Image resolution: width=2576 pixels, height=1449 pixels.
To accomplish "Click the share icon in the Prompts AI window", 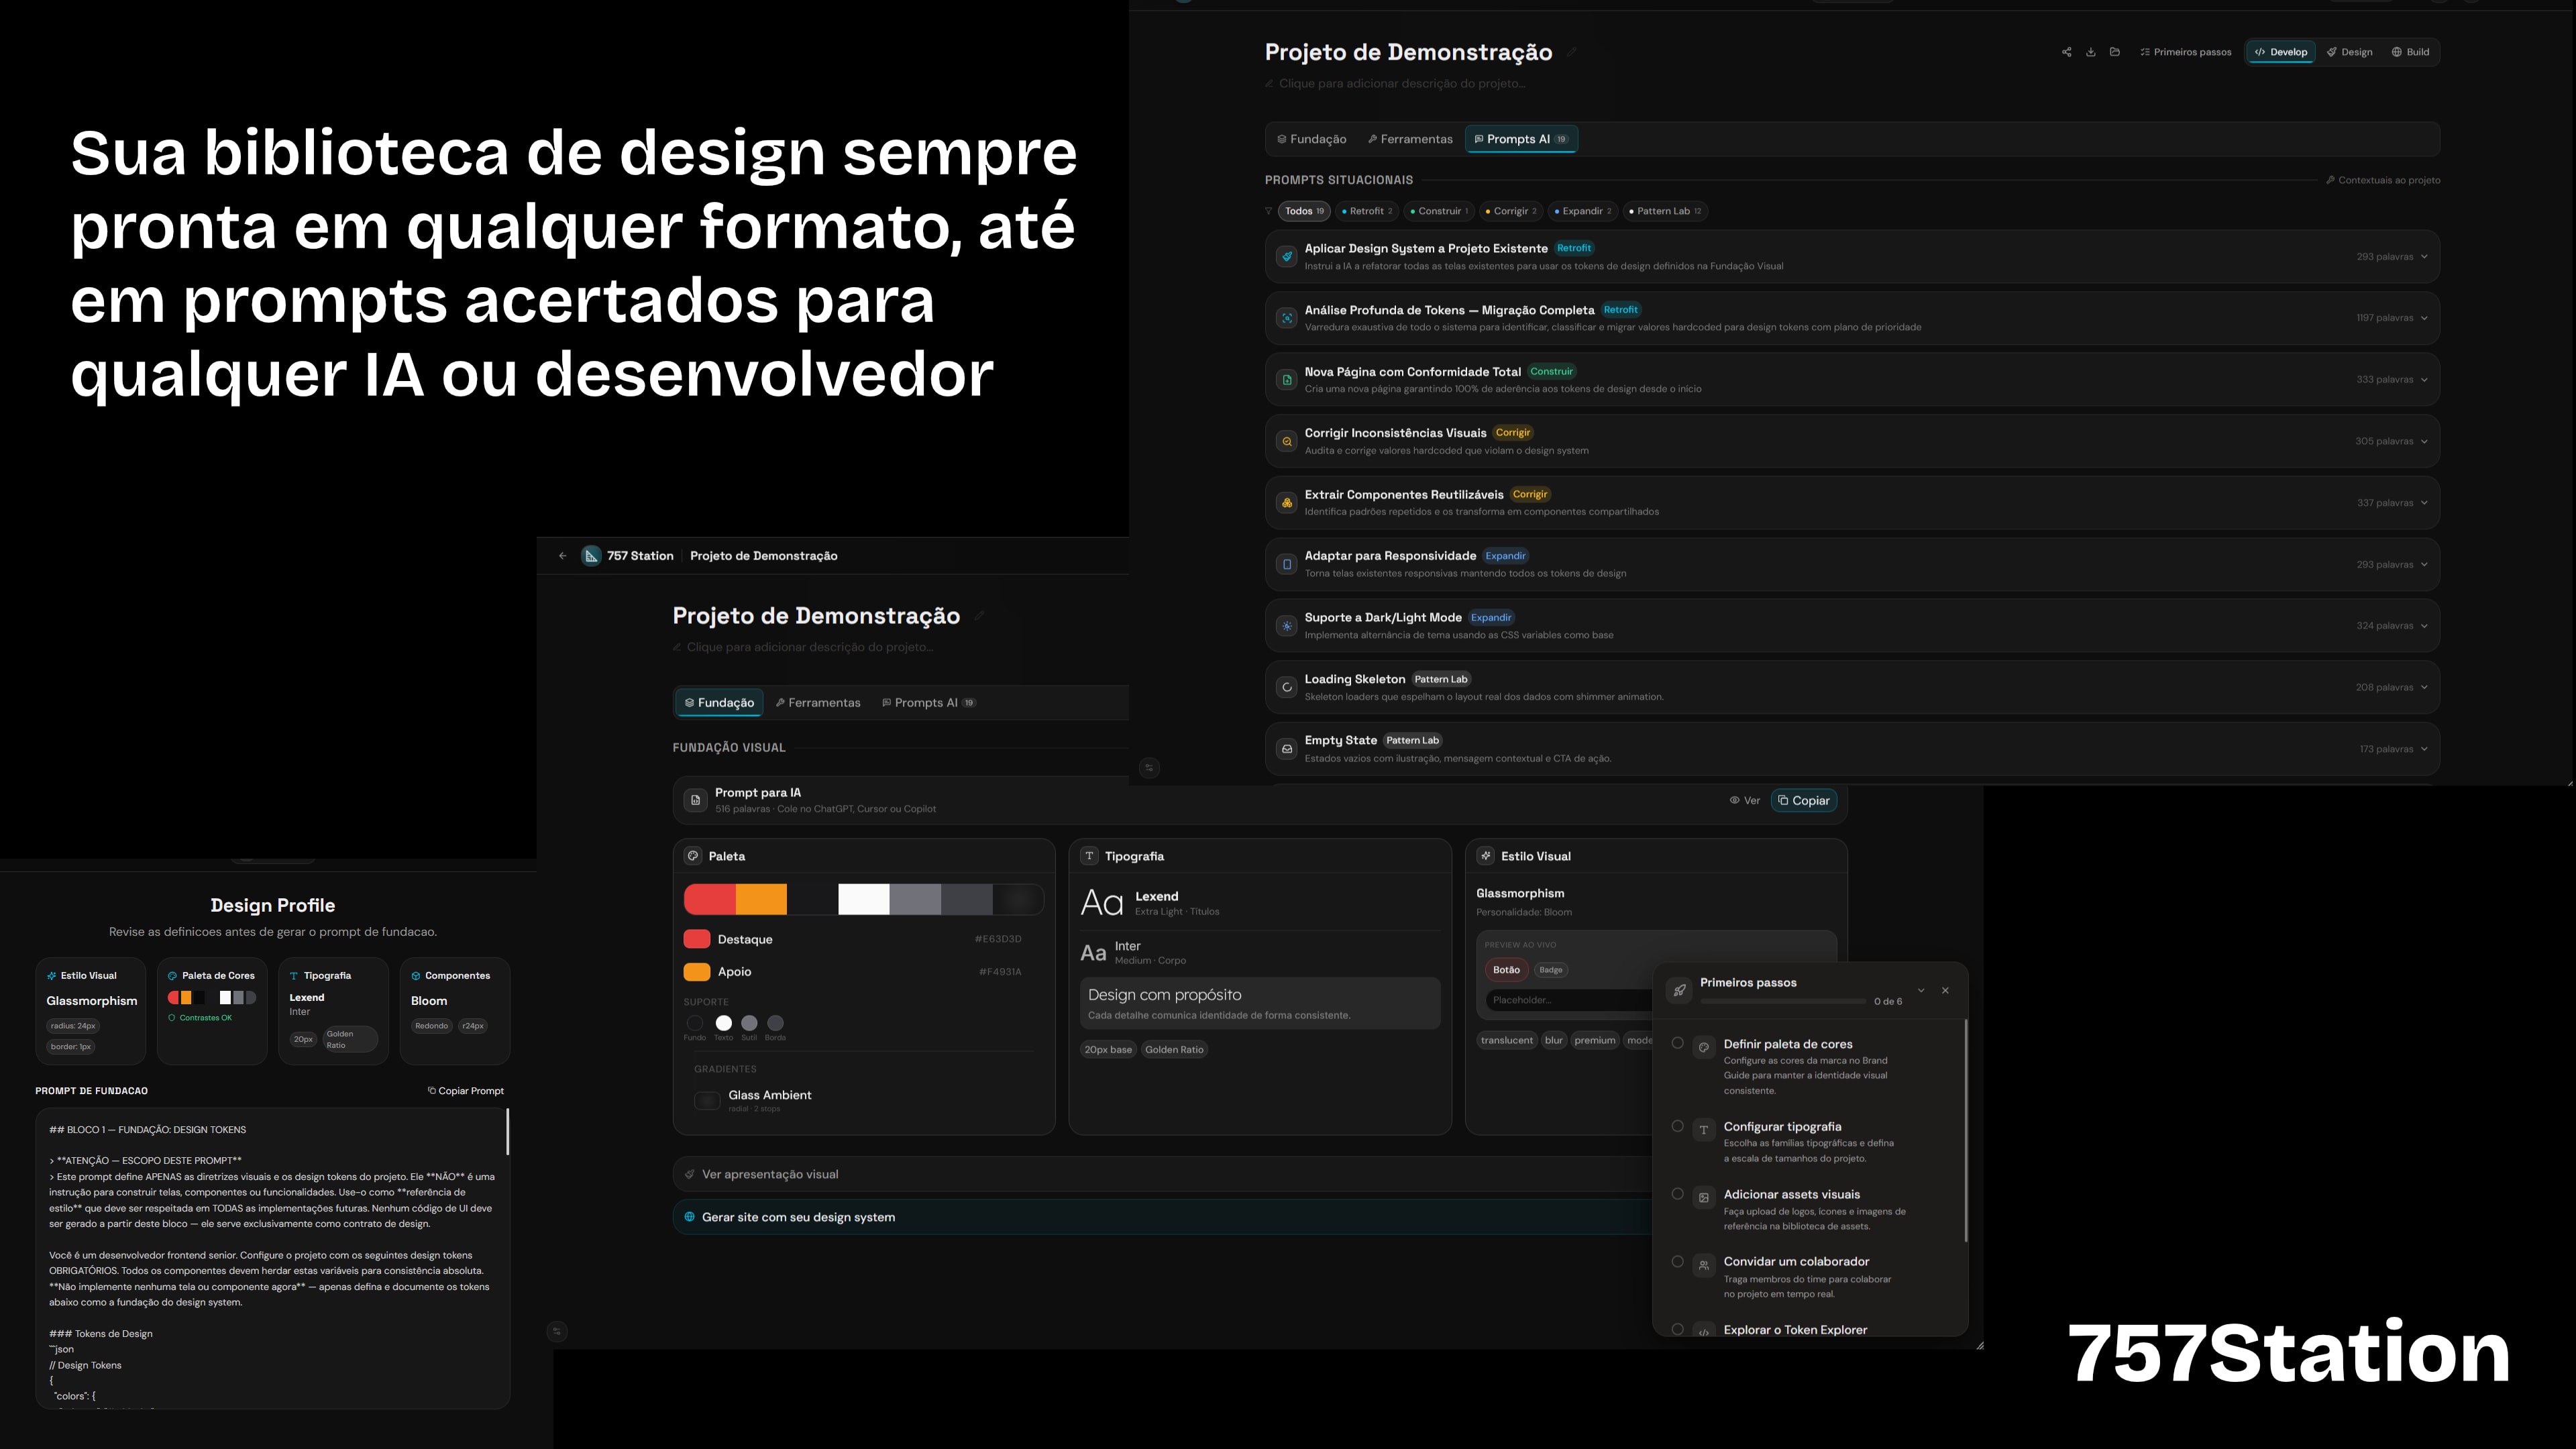I will tap(2066, 52).
